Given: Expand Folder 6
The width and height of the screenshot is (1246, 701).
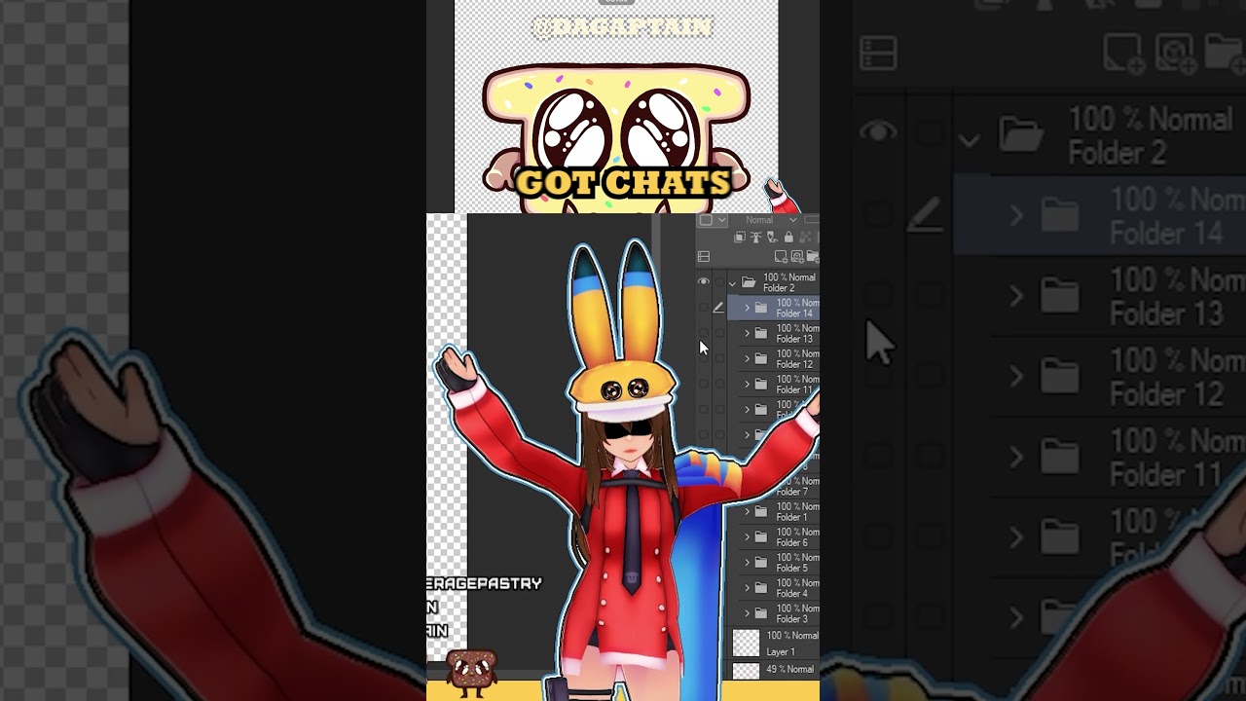Looking at the screenshot, I should pyautogui.click(x=747, y=536).
